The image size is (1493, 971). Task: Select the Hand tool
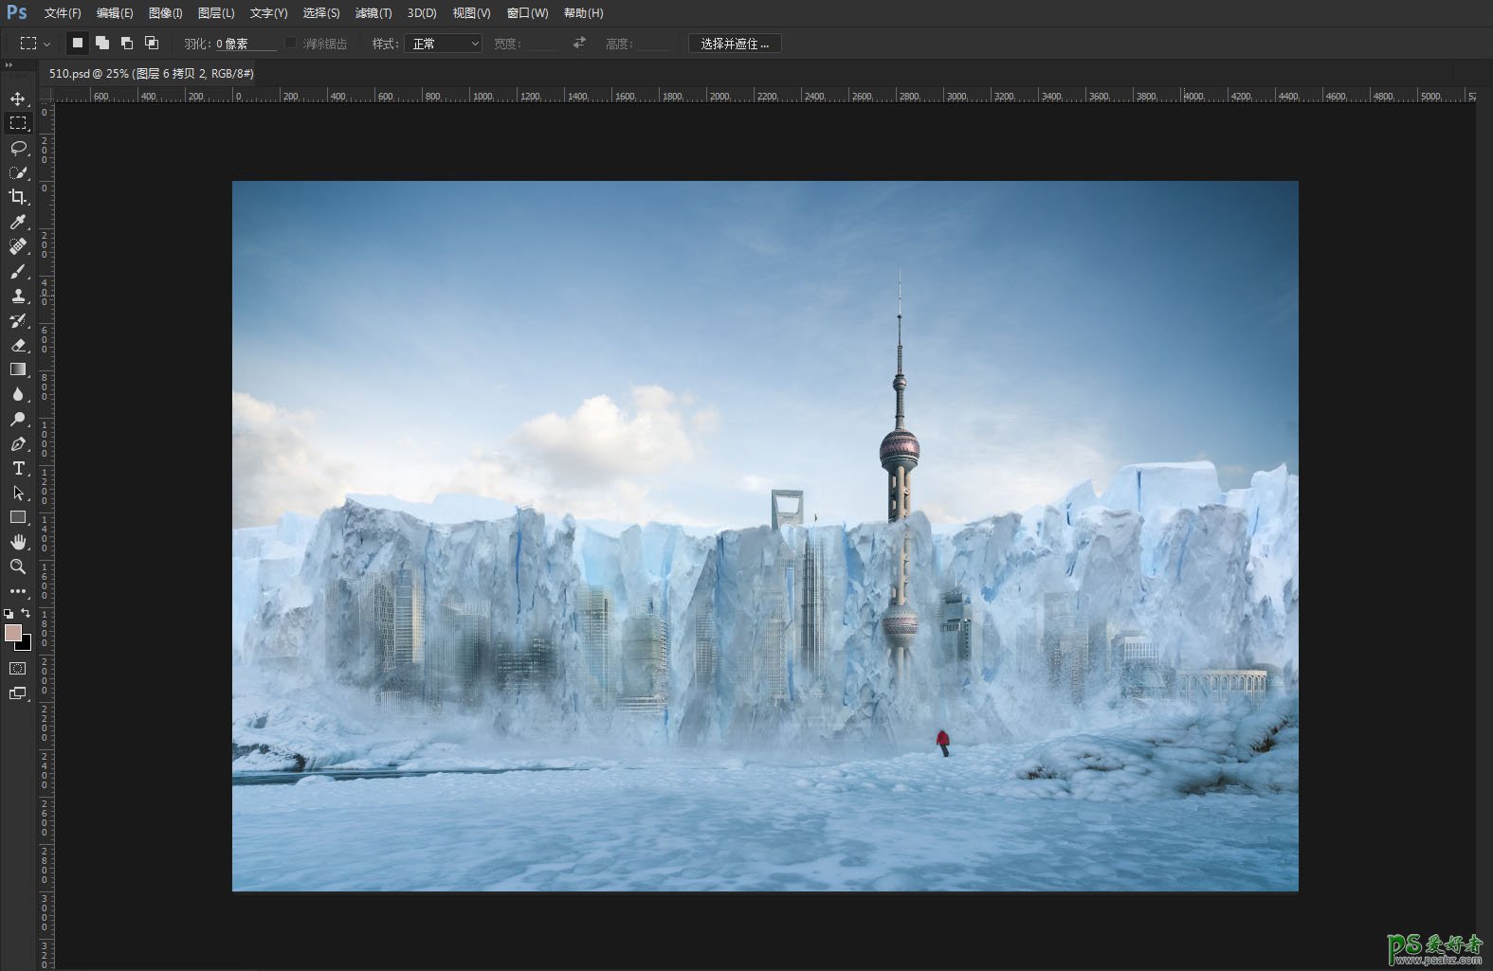tap(18, 542)
